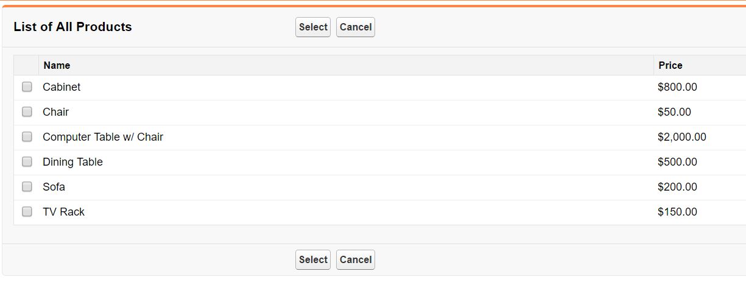Screen dimensions: 746x285
Task: Mark the Sofa checkbox
Action: point(27,187)
